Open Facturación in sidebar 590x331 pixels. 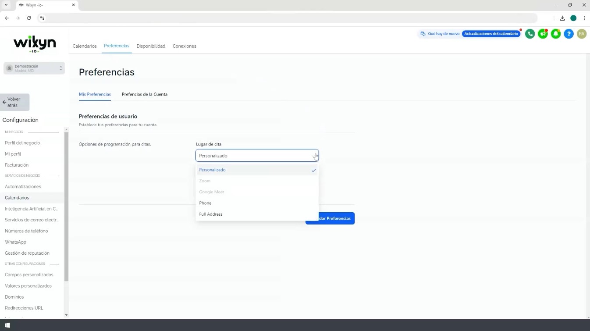[x=17, y=165]
